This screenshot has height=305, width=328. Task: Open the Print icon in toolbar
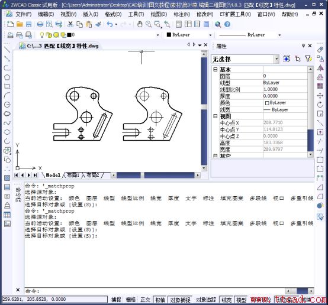coord(40,24)
